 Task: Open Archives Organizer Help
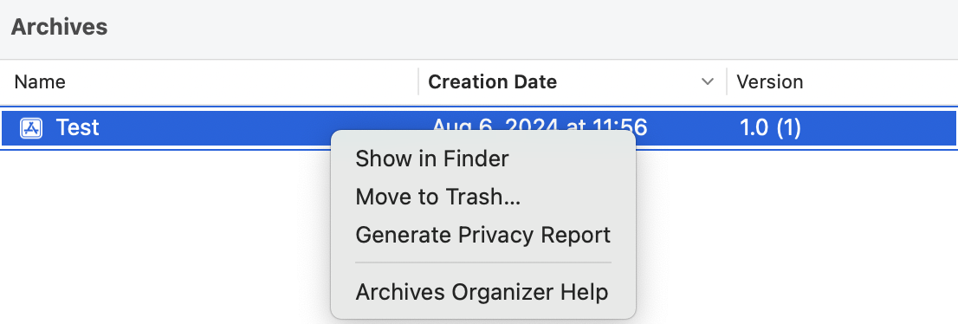pos(482,292)
